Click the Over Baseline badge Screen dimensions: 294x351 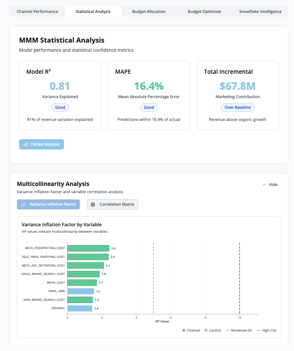[238, 107]
